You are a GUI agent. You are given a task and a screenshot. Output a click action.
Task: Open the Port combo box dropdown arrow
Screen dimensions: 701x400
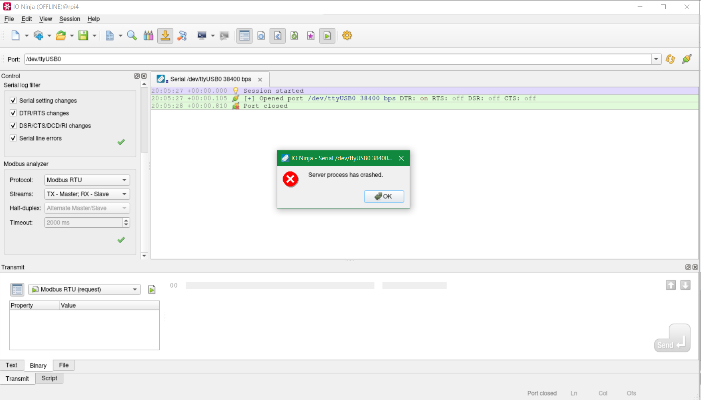coord(656,59)
